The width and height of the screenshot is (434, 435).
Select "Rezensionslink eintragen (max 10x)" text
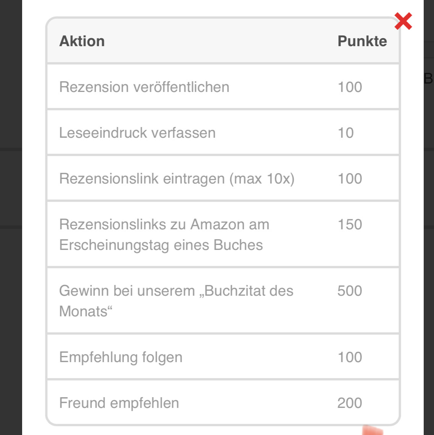[x=177, y=179]
